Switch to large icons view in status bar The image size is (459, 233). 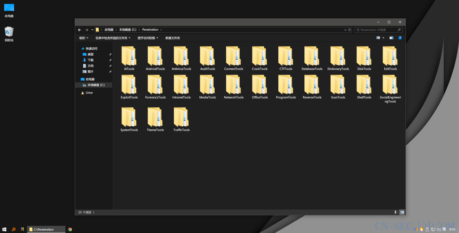402,212
